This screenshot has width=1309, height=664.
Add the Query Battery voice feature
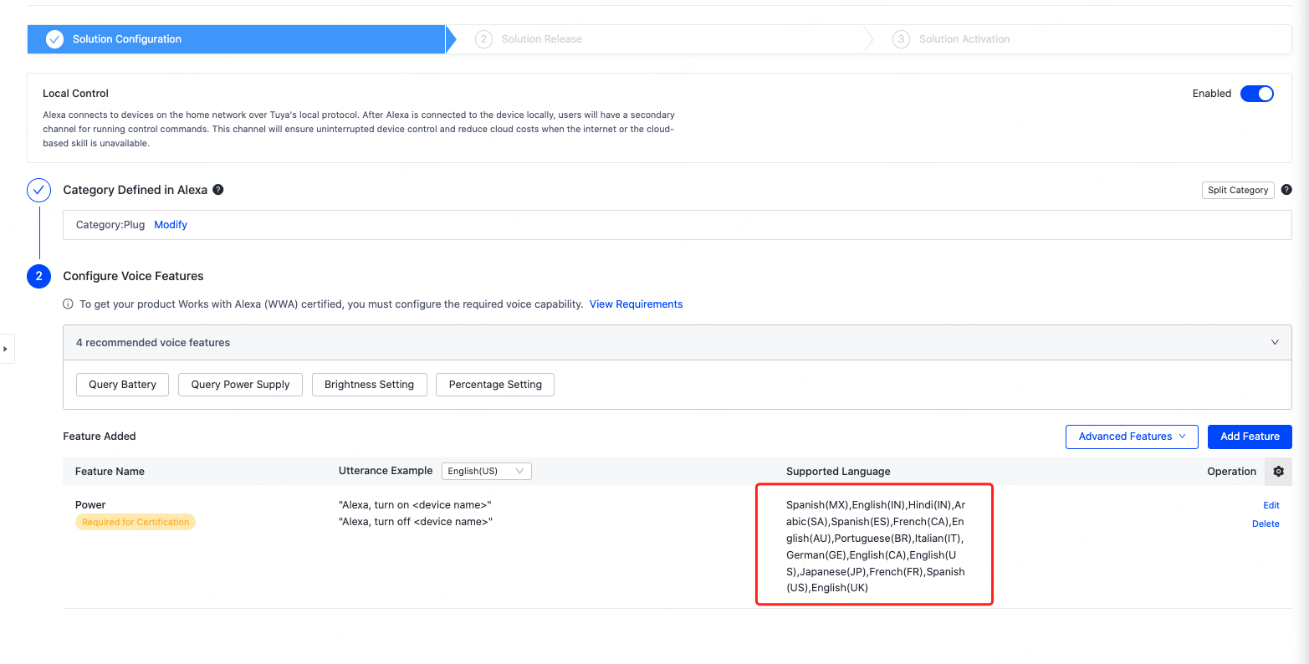122,385
